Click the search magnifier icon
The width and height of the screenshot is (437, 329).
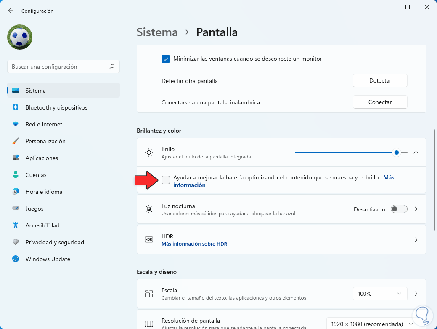pyautogui.click(x=112, y=67)
